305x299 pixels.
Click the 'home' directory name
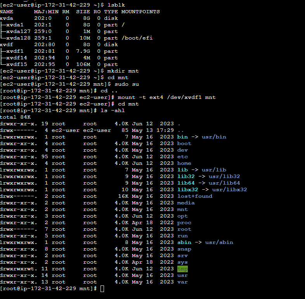click(184, 164)
